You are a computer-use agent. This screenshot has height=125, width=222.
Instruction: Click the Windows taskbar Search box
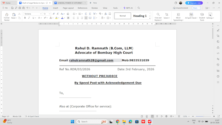pyautogui.click(x=92, y=121)
